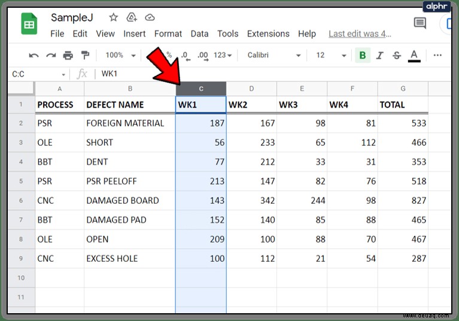The width and height of the screenshot is (459, 321).
Task: Open comment history icon
Action: (x=420, y=23)
